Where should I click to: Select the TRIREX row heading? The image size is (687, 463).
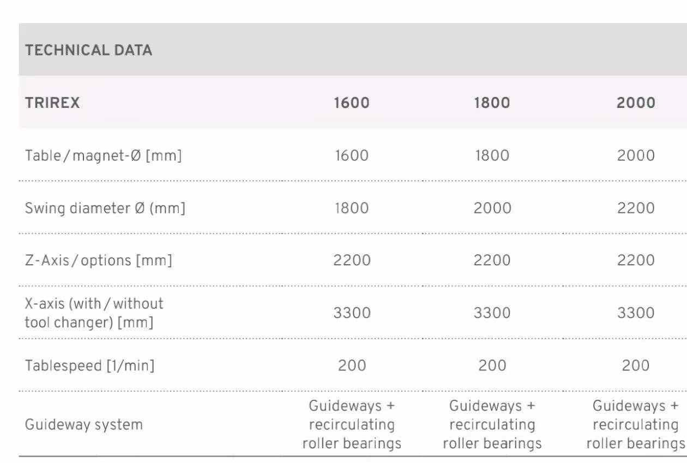(52, 103)
